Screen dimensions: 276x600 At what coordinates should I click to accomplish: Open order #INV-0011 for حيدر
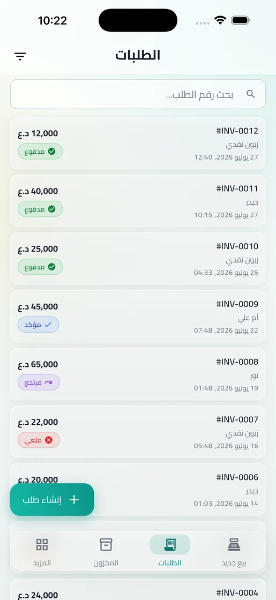(138, 201)
